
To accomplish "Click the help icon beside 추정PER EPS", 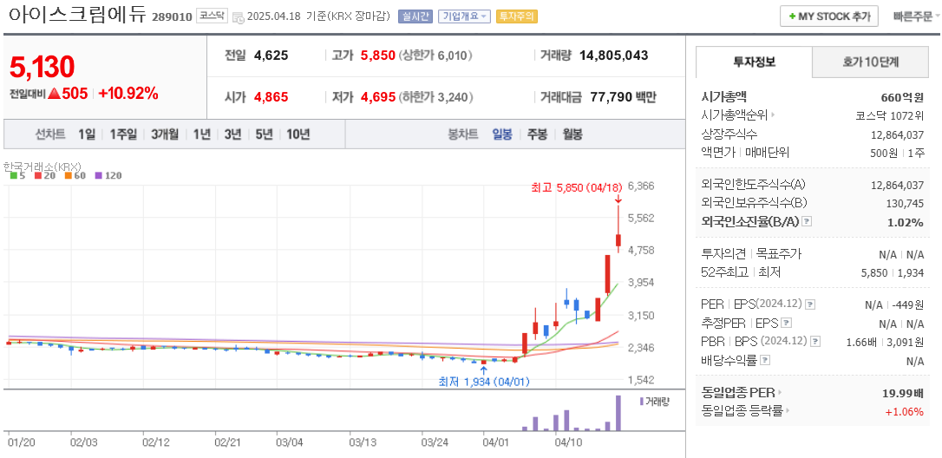I will pyautogui.click(x=787, y=324).
